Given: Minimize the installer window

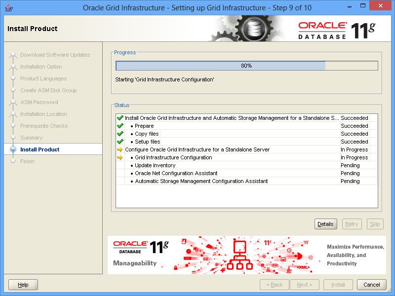Looking at the screenshot, I should (350, 6).
